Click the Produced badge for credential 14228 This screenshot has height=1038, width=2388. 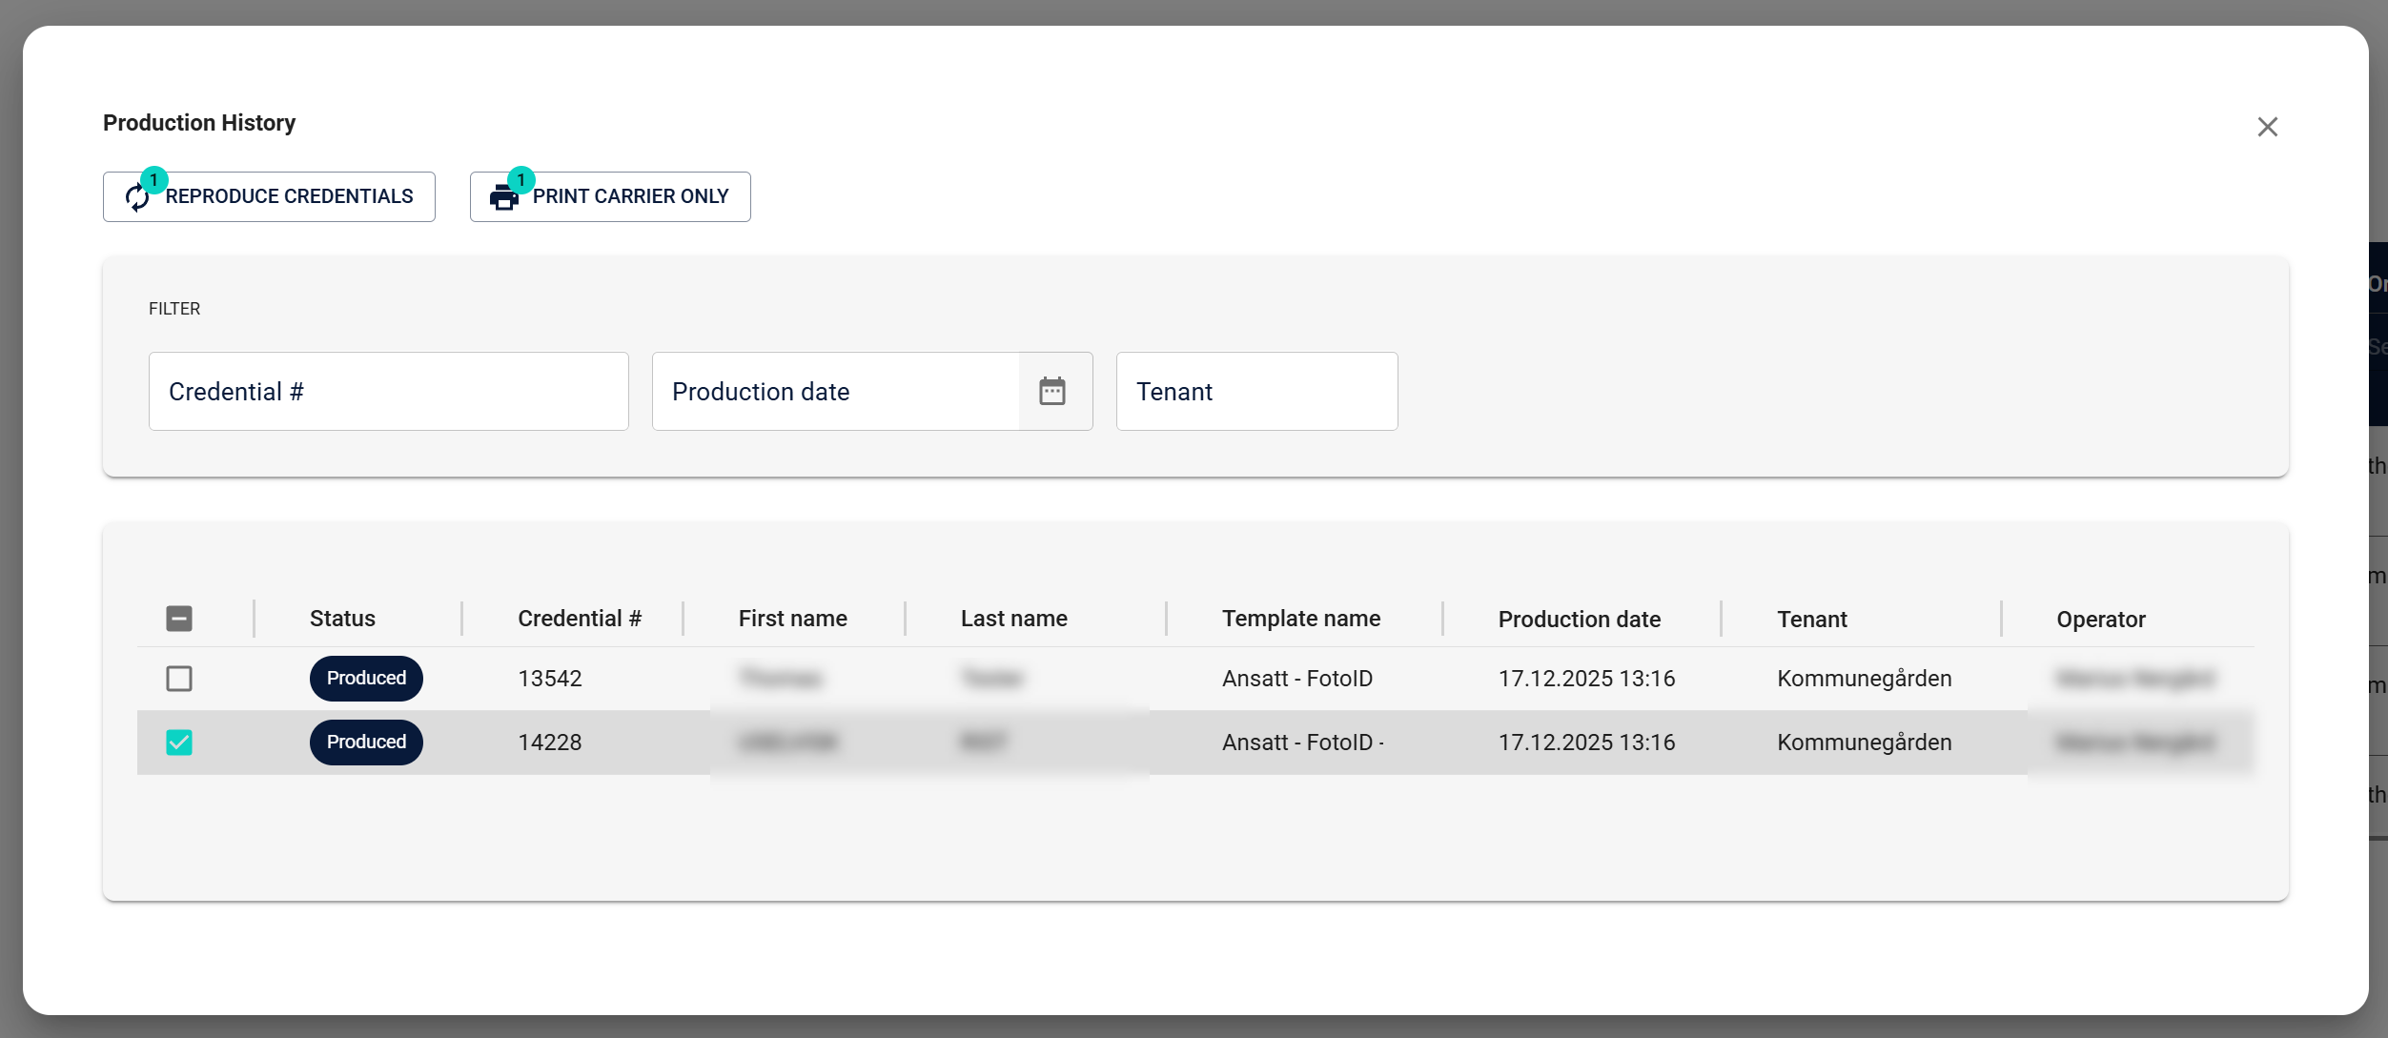tap(365, 742)
